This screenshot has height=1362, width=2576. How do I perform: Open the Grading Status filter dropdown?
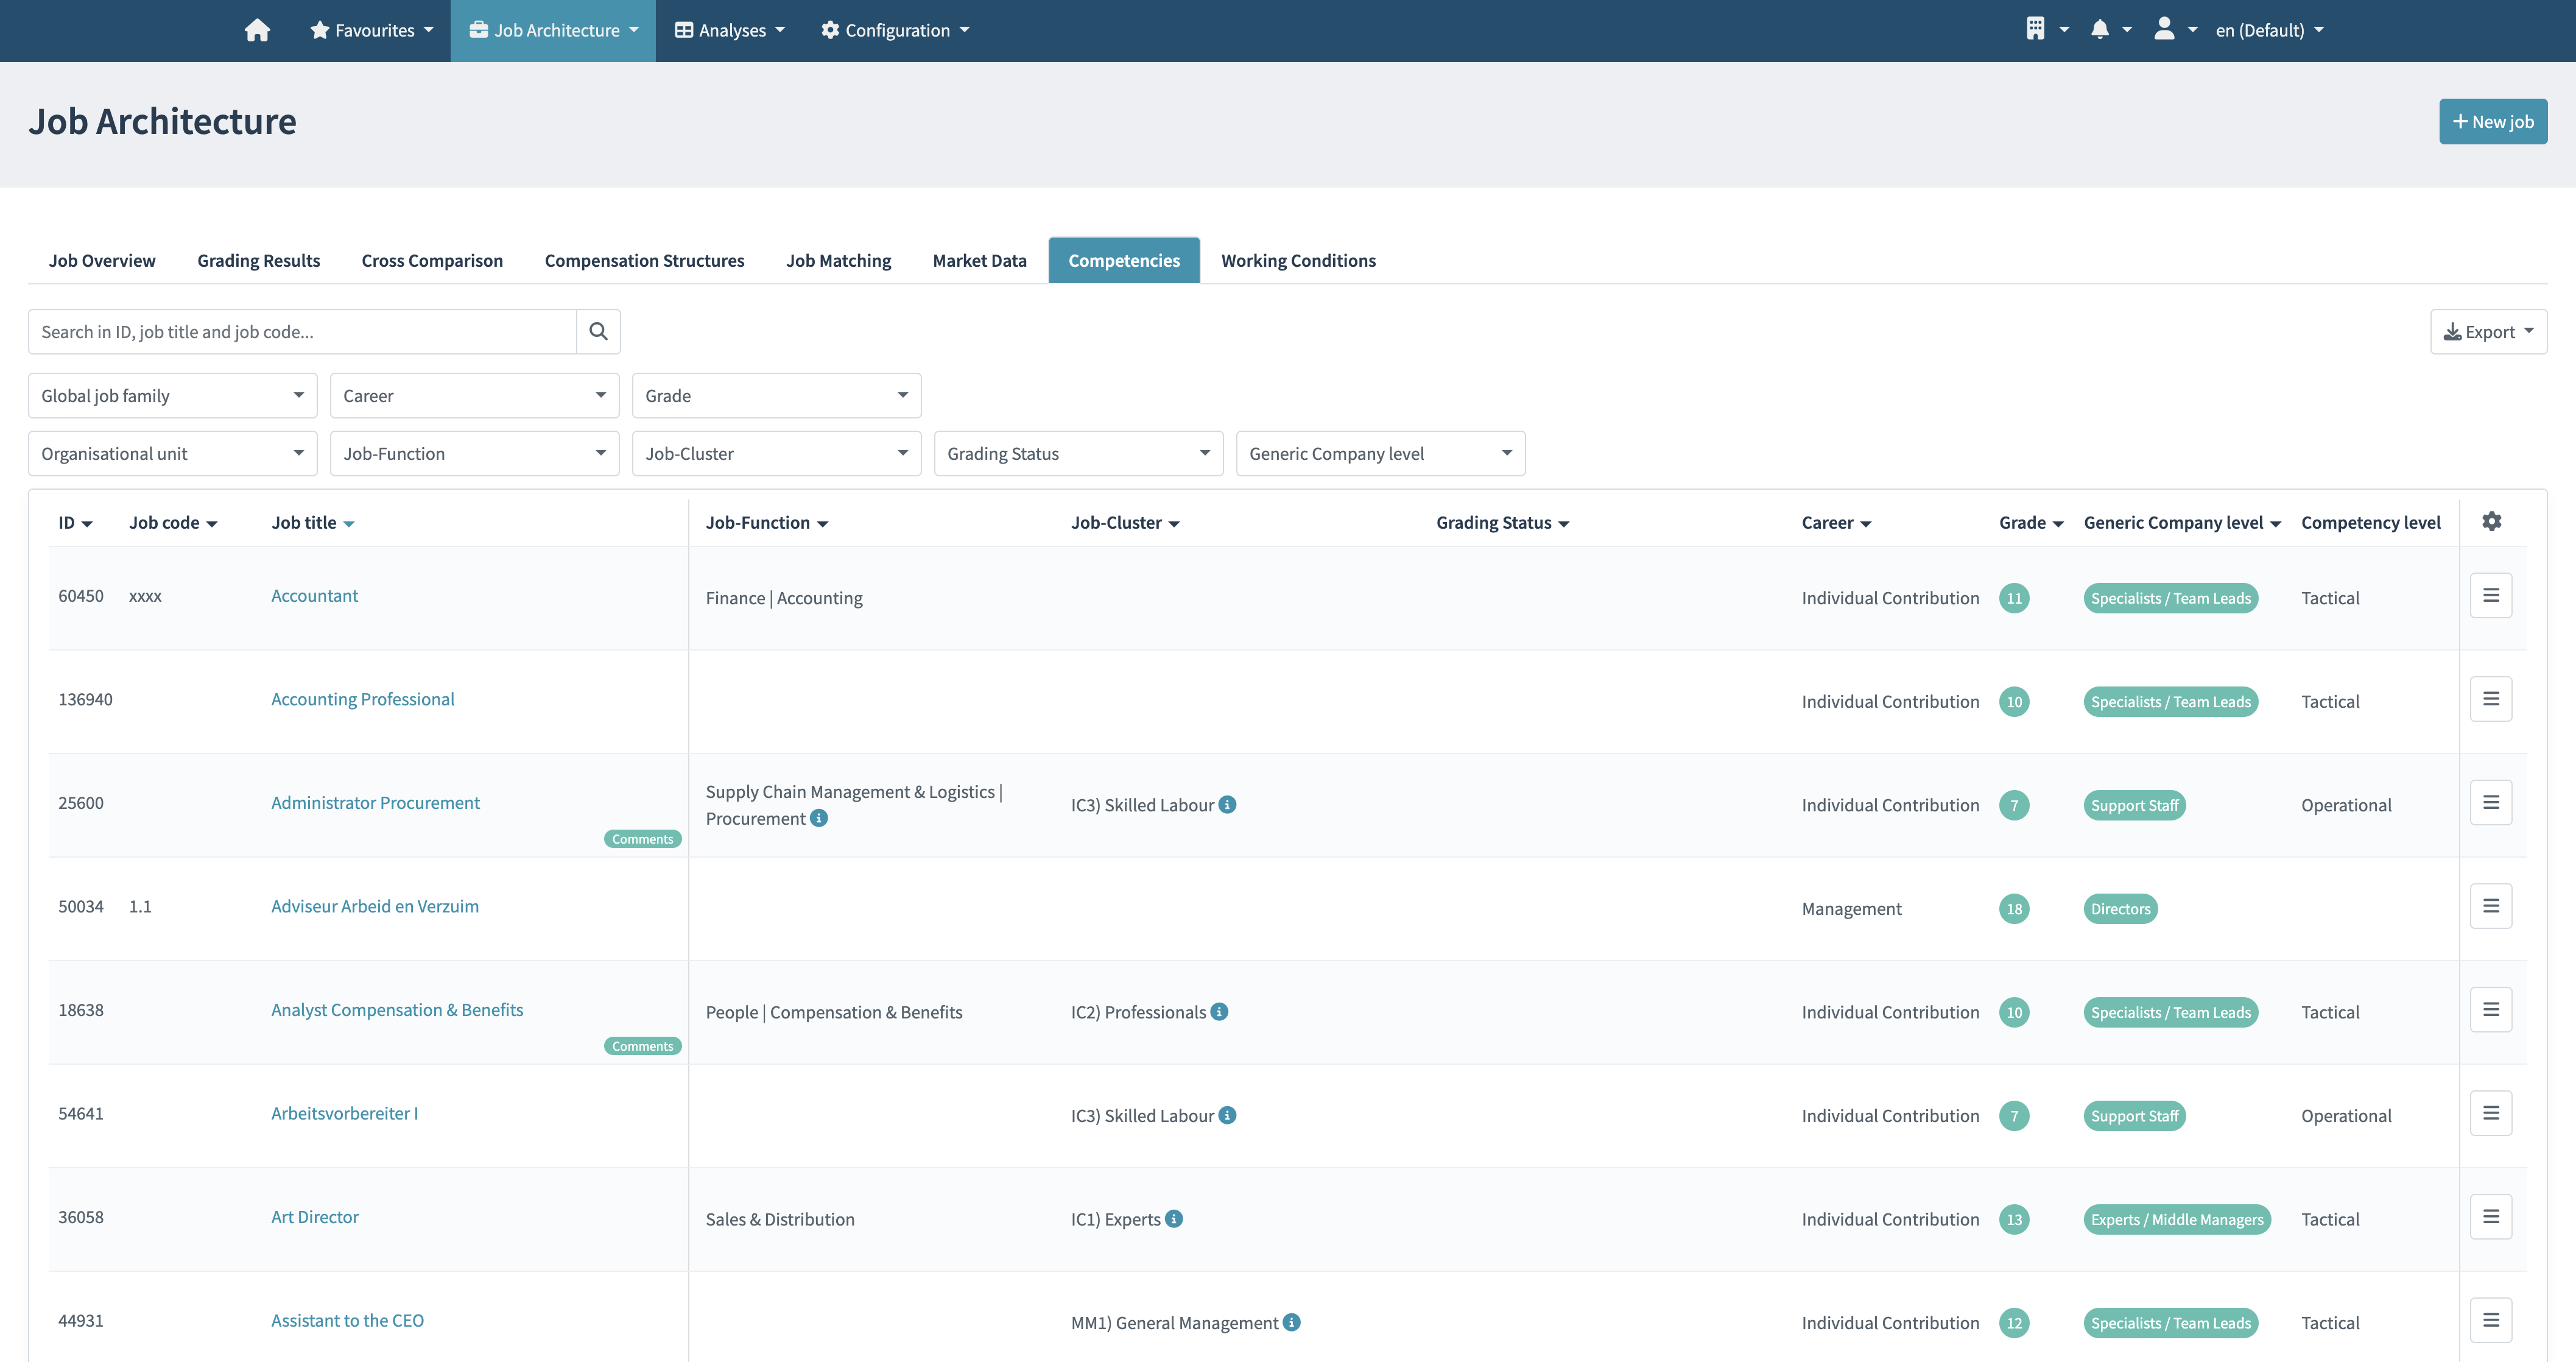pos(1077,453)
